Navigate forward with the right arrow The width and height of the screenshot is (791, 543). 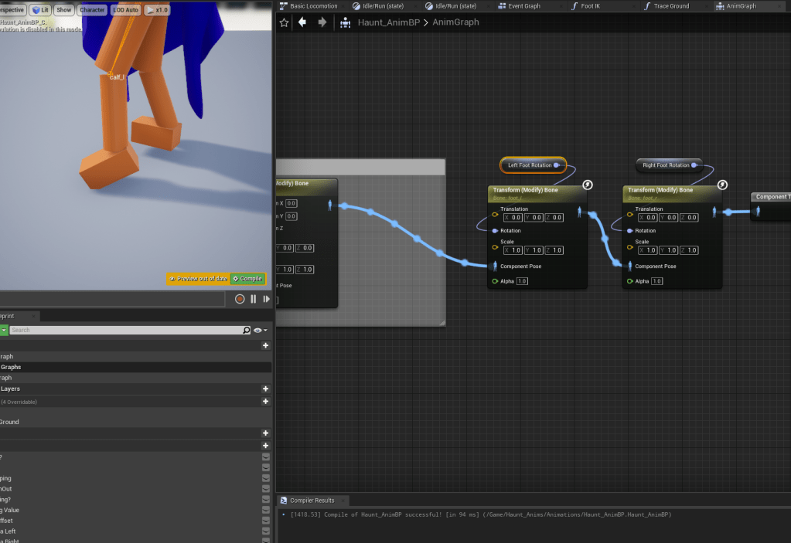(322, 22)
